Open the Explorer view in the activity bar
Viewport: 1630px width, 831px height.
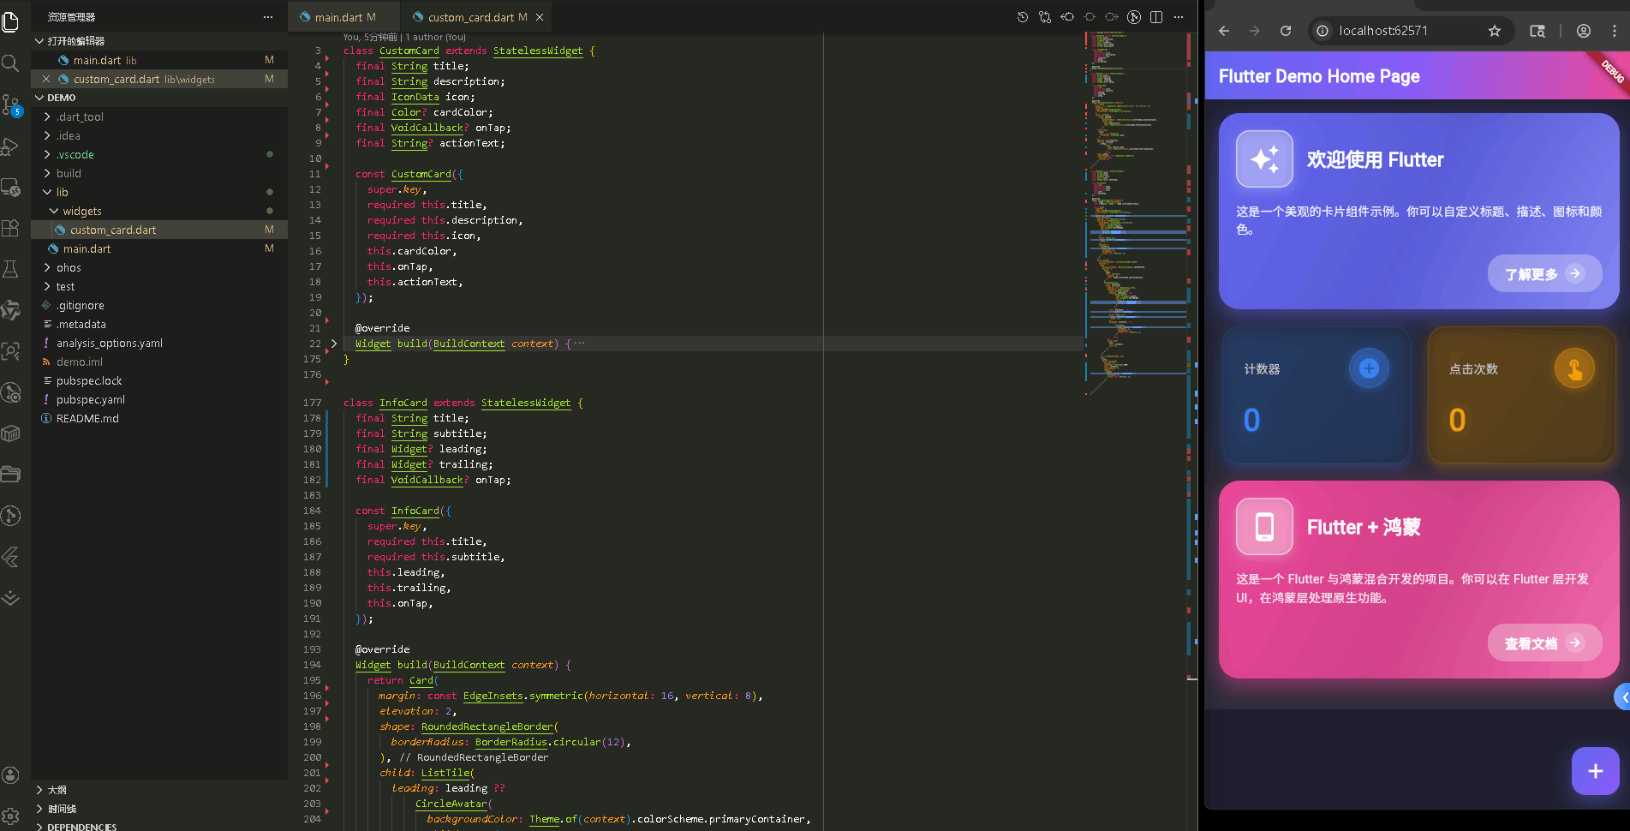pyautogui.click(x=11, y=21)
